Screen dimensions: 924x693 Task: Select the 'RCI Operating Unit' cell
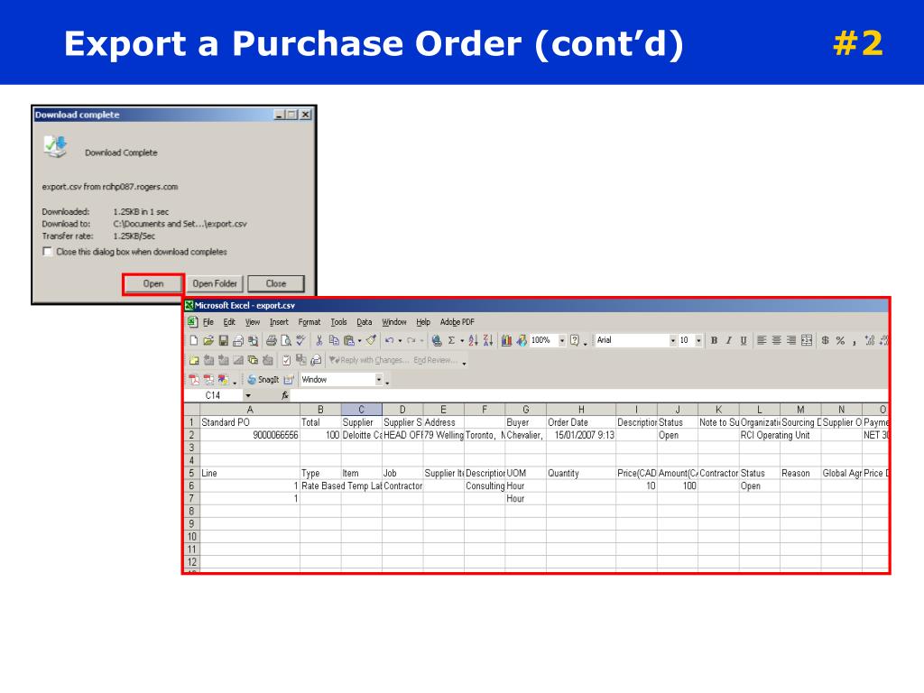[x=760, y=435]
